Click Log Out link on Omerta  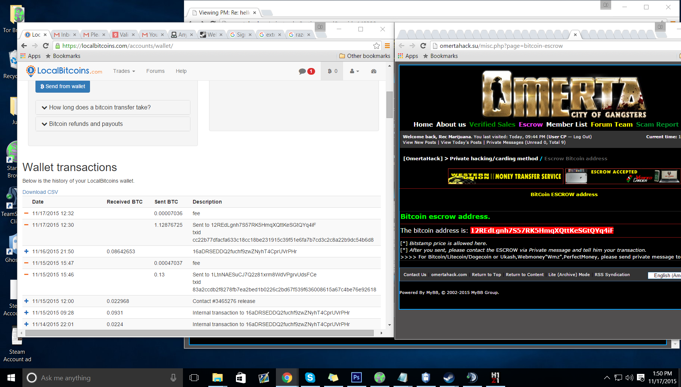(x=582, y=137)
